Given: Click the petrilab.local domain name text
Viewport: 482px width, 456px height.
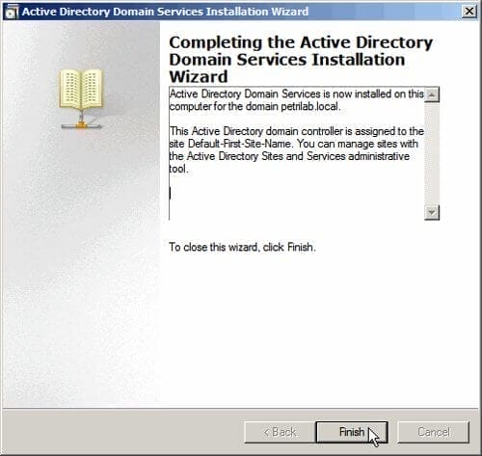Looking at the screenshot, I should point(309,106).
